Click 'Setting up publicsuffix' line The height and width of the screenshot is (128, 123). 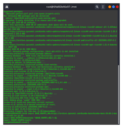(28, 107)
